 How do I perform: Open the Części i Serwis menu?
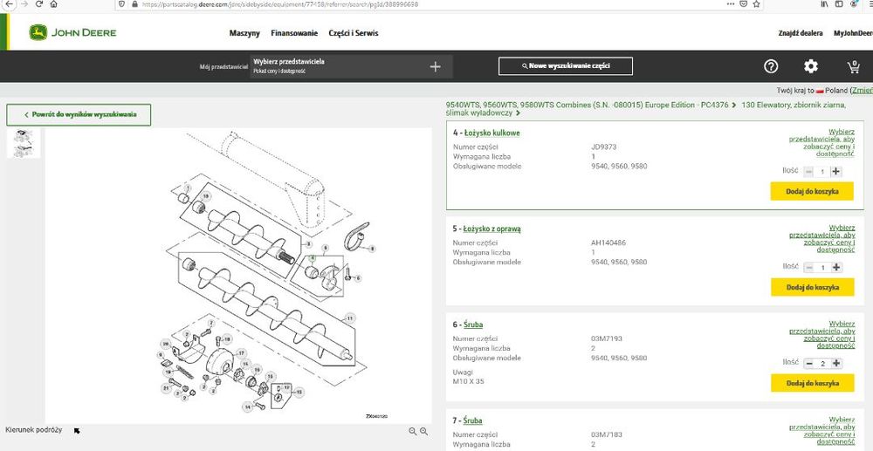pyautogui.click(x=354, y=33)
